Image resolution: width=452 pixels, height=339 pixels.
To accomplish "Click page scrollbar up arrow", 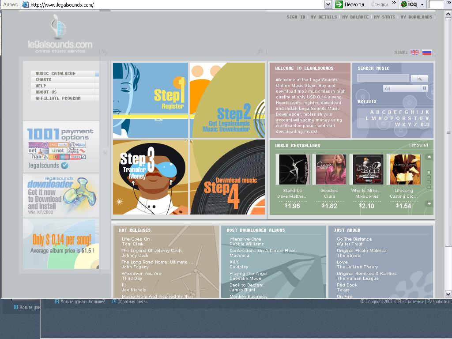I will coord(448,14).
